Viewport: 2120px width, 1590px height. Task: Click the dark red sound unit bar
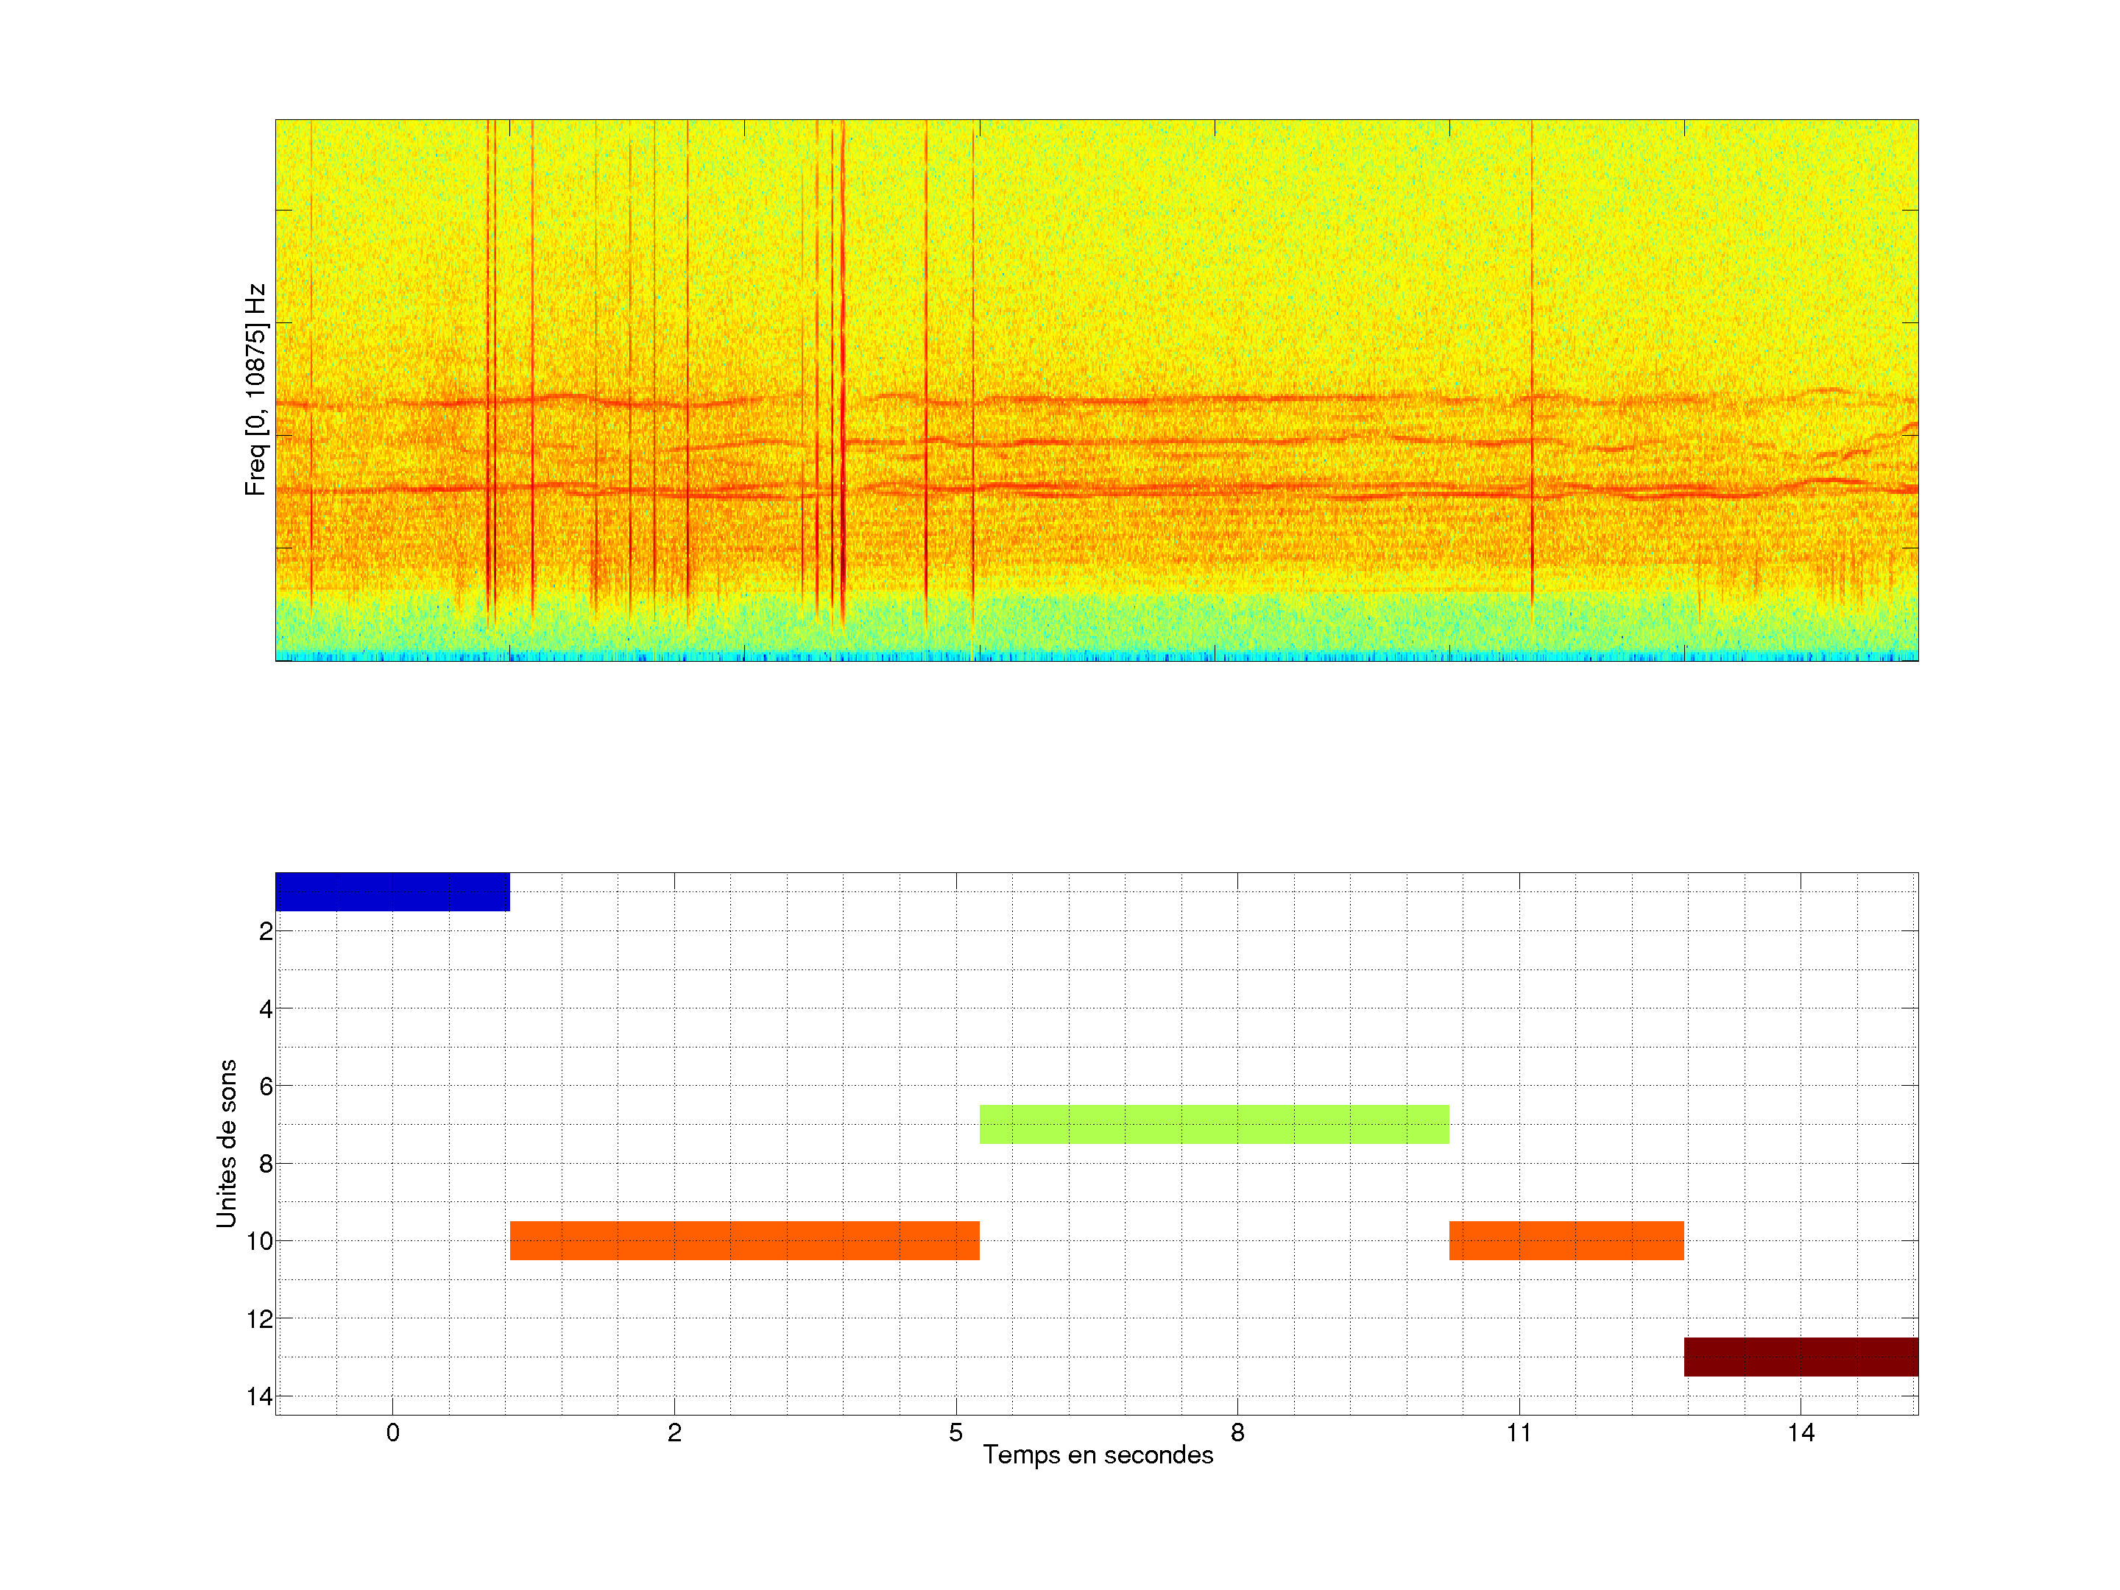point(1801,1356)
